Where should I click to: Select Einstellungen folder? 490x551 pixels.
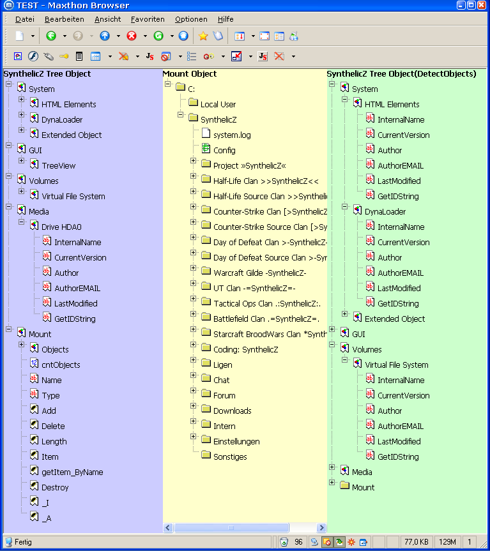point(236,442)
